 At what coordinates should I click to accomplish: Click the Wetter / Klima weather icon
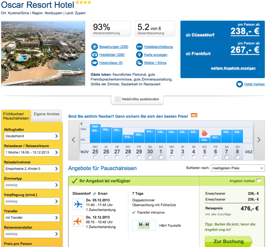coord(139,63)
